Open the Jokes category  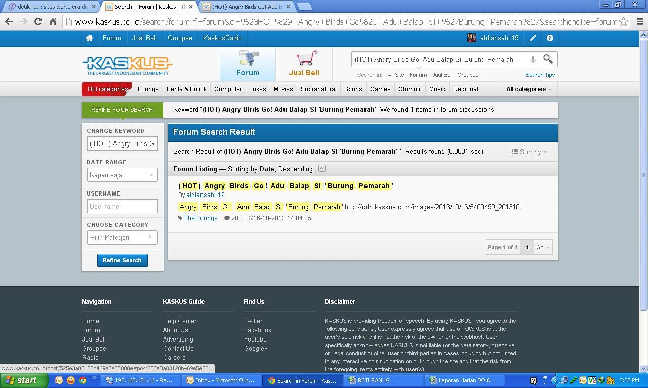click(x=258, y=89)
